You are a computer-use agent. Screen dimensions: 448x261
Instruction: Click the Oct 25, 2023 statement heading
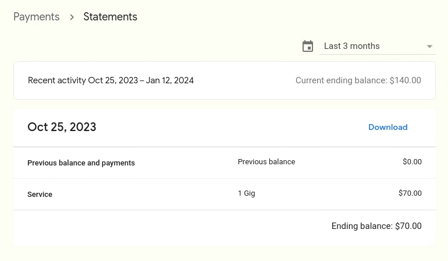pos(62,127)
